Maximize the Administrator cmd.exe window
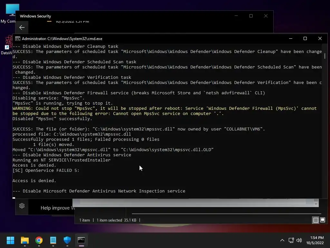This screenshot has width=330, height=248. coord(305,39)
